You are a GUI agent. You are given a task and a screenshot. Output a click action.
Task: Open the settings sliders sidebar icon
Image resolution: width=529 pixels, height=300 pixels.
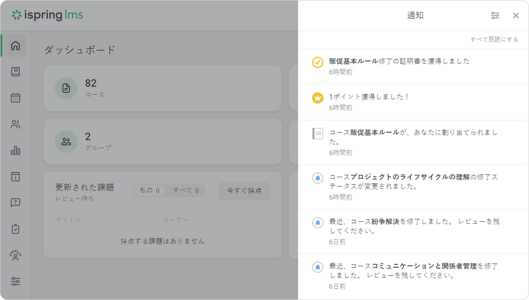click(15, 282)
